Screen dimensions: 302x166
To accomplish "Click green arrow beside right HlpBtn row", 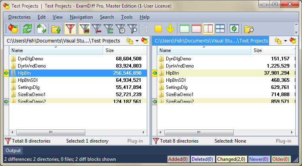I will click(154, 73).
